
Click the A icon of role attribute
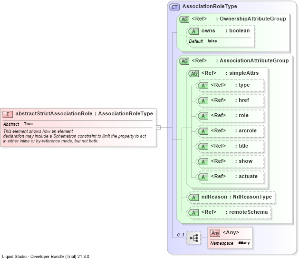(203, 116)
